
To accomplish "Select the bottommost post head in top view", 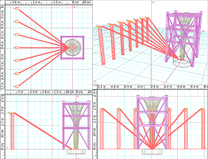I will coord(16,87).
